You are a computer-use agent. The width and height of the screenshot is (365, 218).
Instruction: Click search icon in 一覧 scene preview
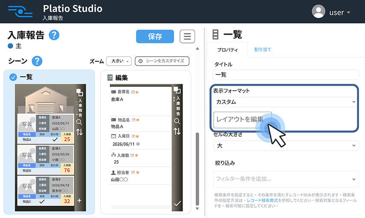tap(79, 122)
